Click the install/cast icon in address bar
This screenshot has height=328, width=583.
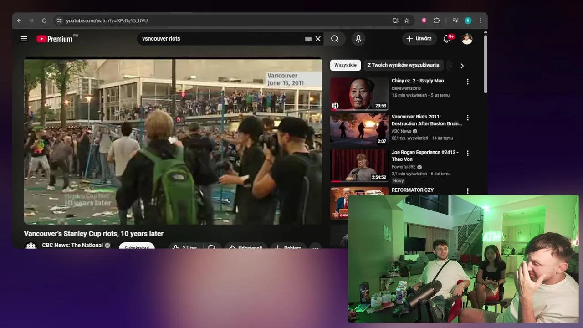[395, 20]
